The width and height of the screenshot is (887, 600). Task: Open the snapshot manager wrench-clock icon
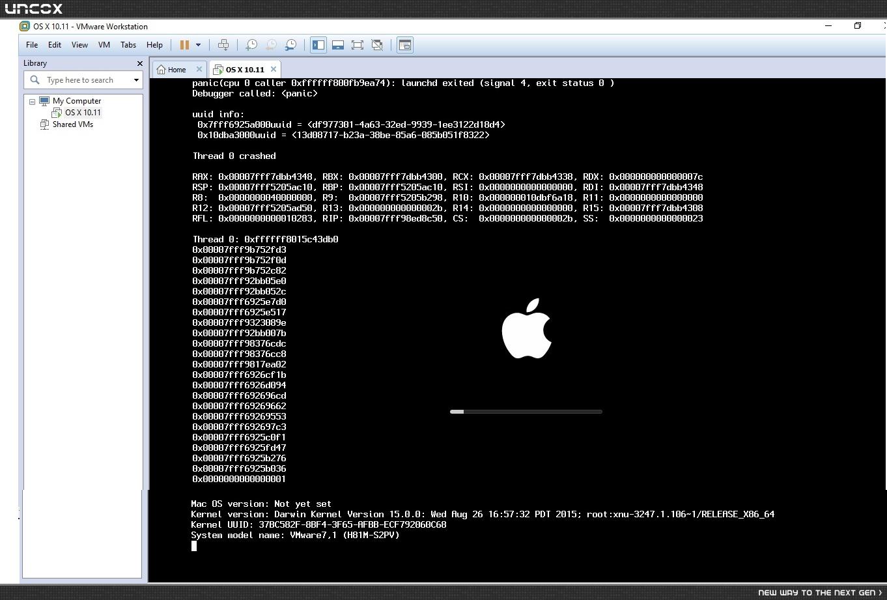pyautogui.click(x=291, y=45)
